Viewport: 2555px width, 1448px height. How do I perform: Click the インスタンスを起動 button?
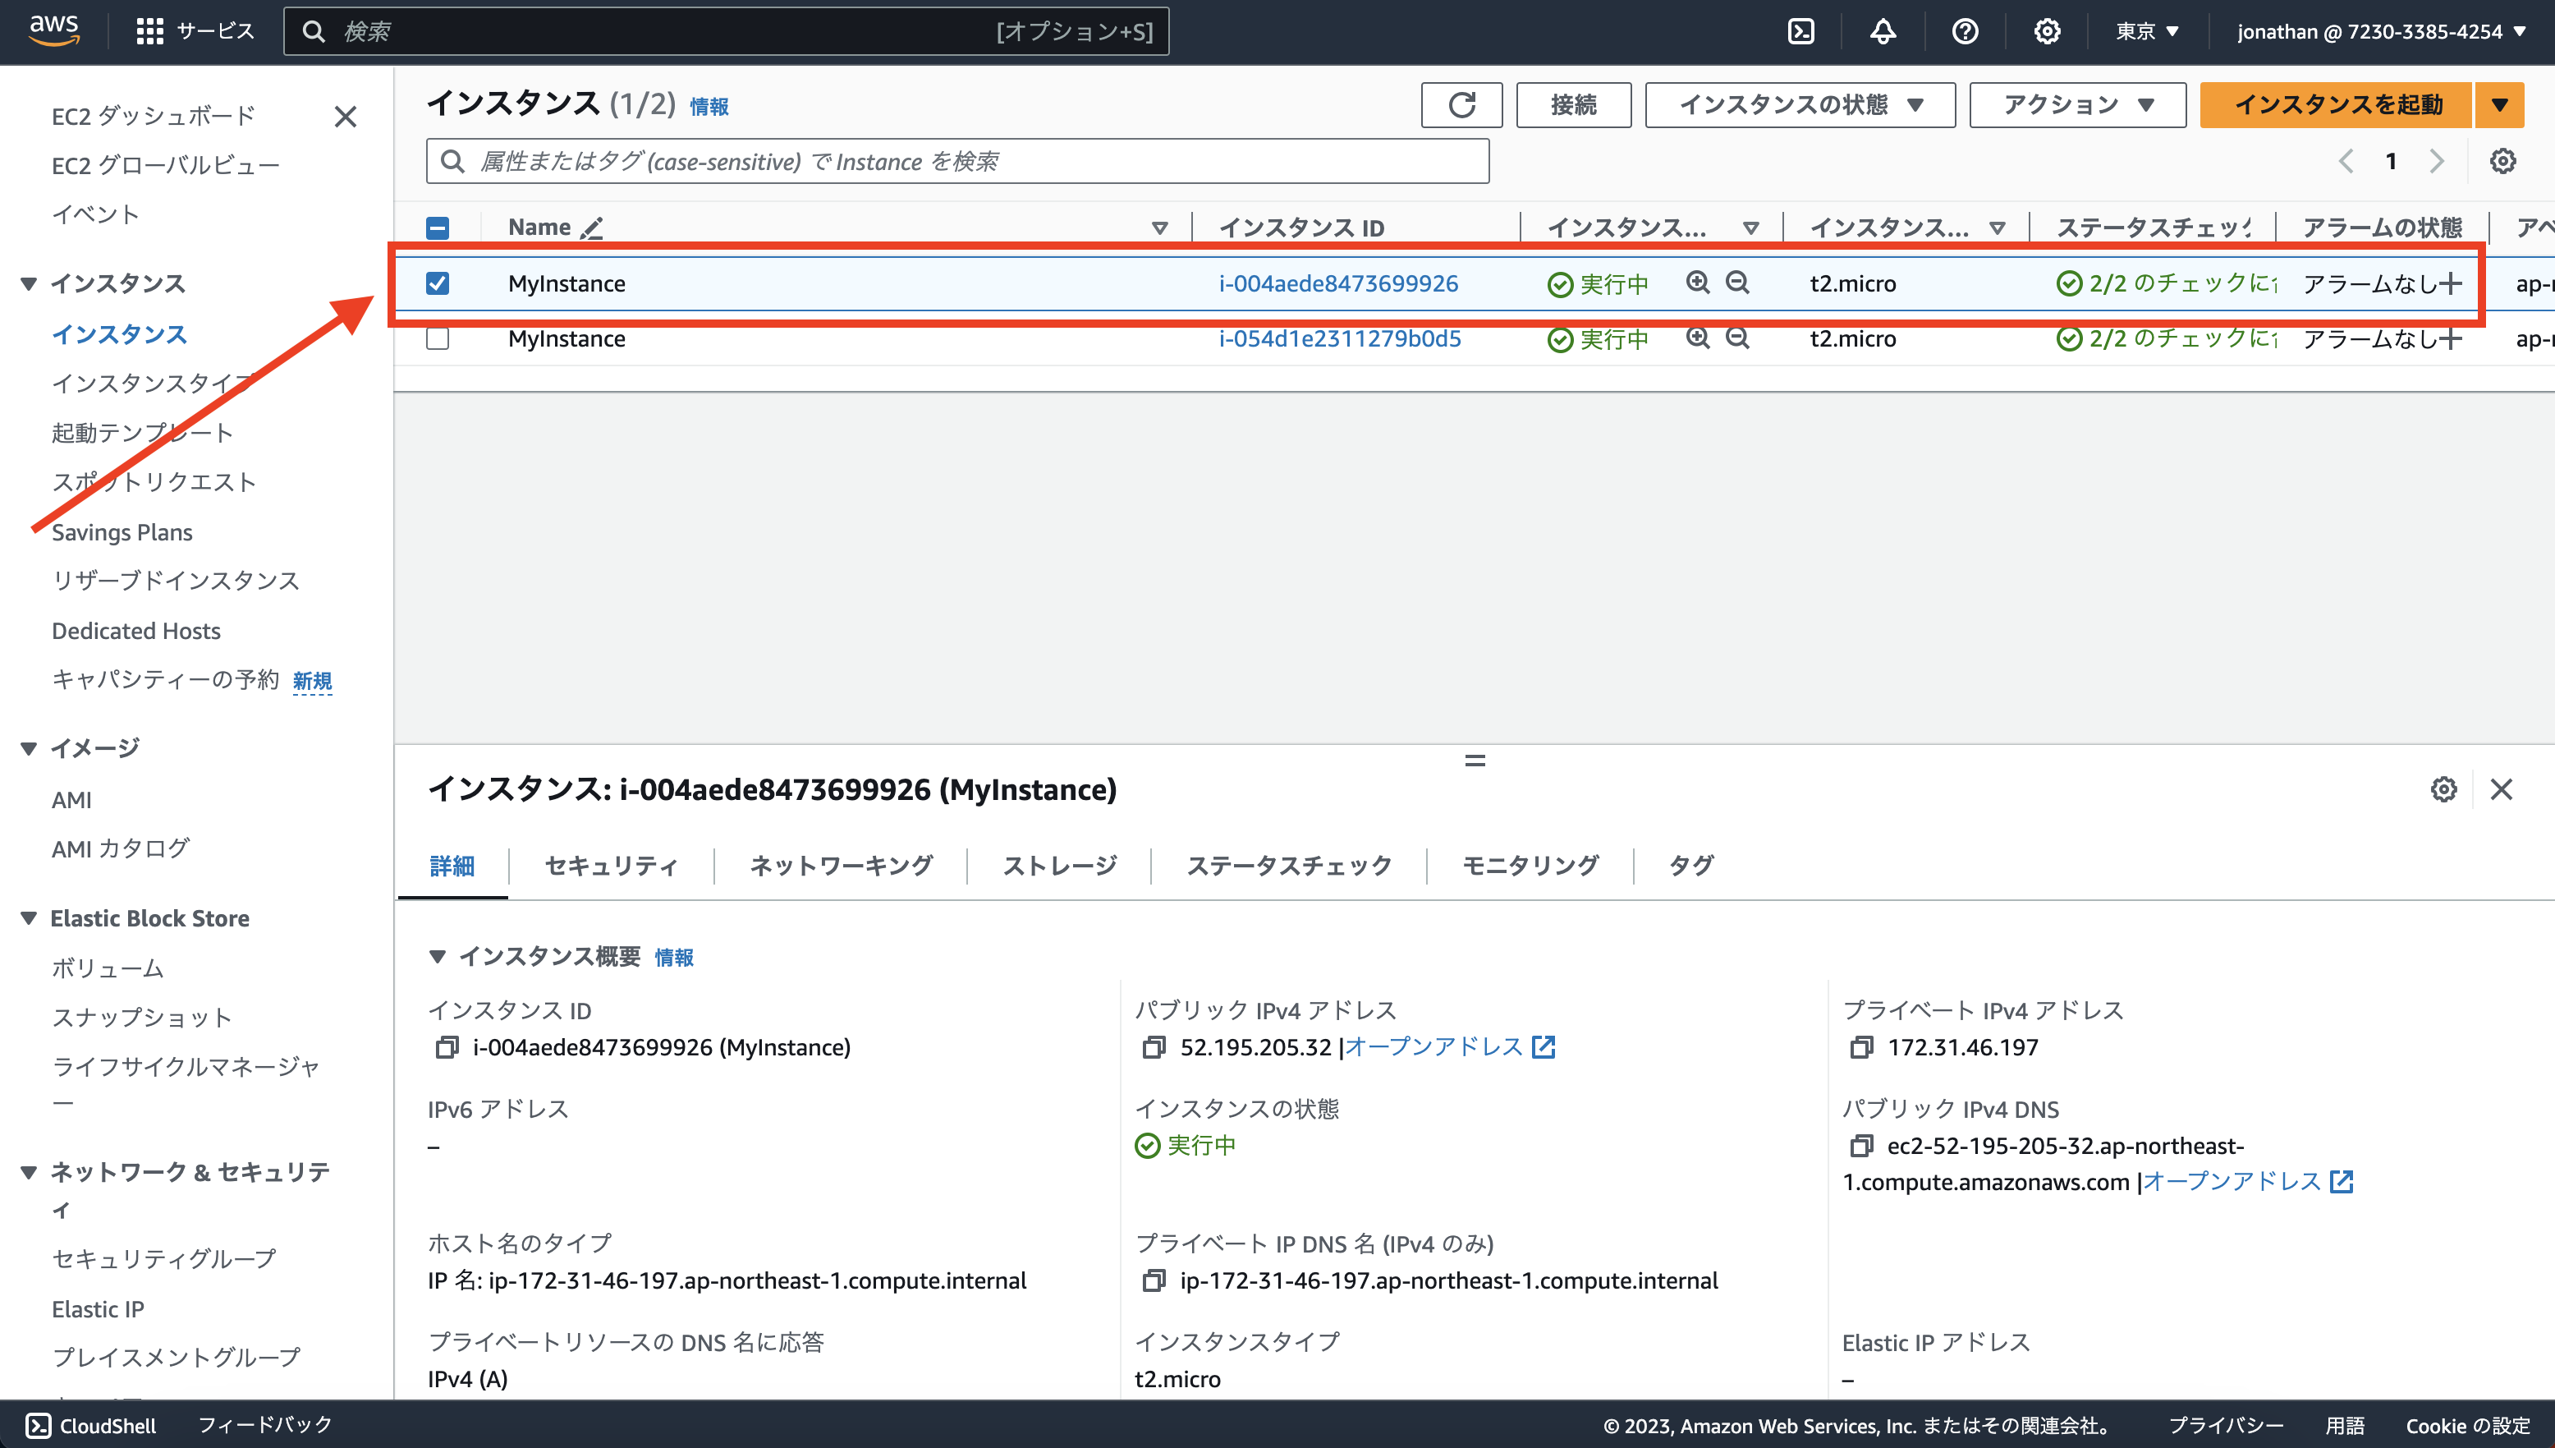pyautogui.click(x=2335, y=104)
